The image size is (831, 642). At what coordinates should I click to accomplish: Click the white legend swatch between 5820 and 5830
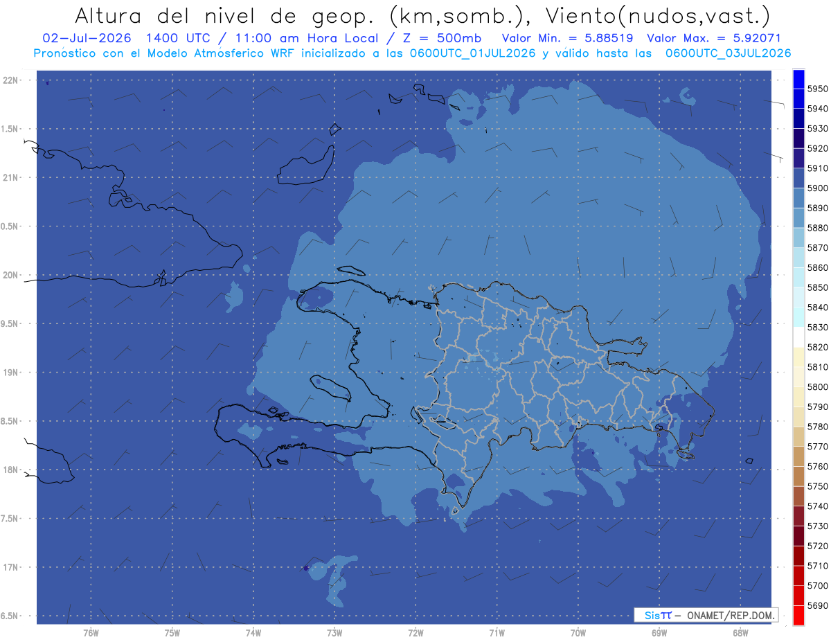798,337
